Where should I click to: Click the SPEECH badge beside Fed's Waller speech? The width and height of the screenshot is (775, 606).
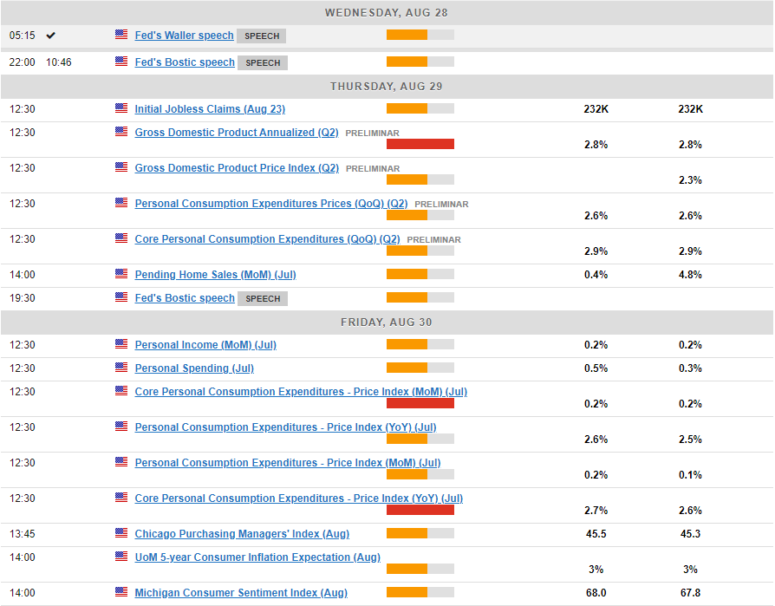(261, 36)
